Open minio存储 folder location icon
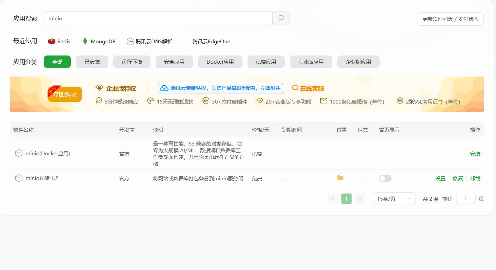Image resolution: width=496 pixels, height=270 pixels. pos(340,178)
